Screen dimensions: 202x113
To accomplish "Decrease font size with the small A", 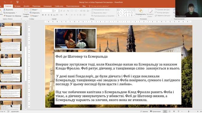I will (64, 11).
